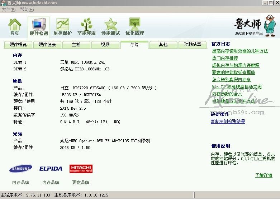This screenshot has width=280, height=199.
Task: Click 主设备库版本 1.0.10.1215 in status bar
Action: 81,195
